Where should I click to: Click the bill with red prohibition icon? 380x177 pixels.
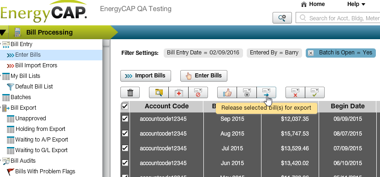(x=198, y=93)
